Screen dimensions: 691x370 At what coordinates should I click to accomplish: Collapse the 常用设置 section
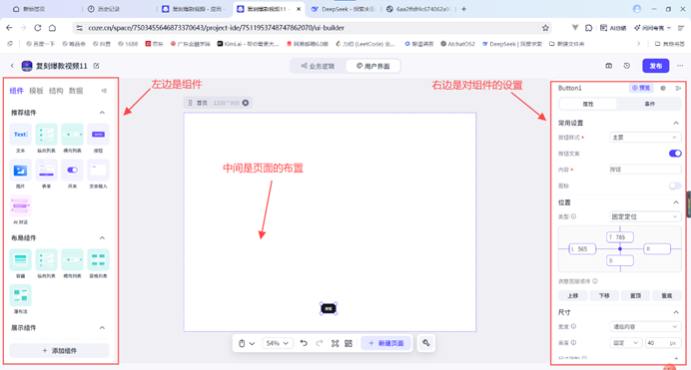tap(676, 123)
